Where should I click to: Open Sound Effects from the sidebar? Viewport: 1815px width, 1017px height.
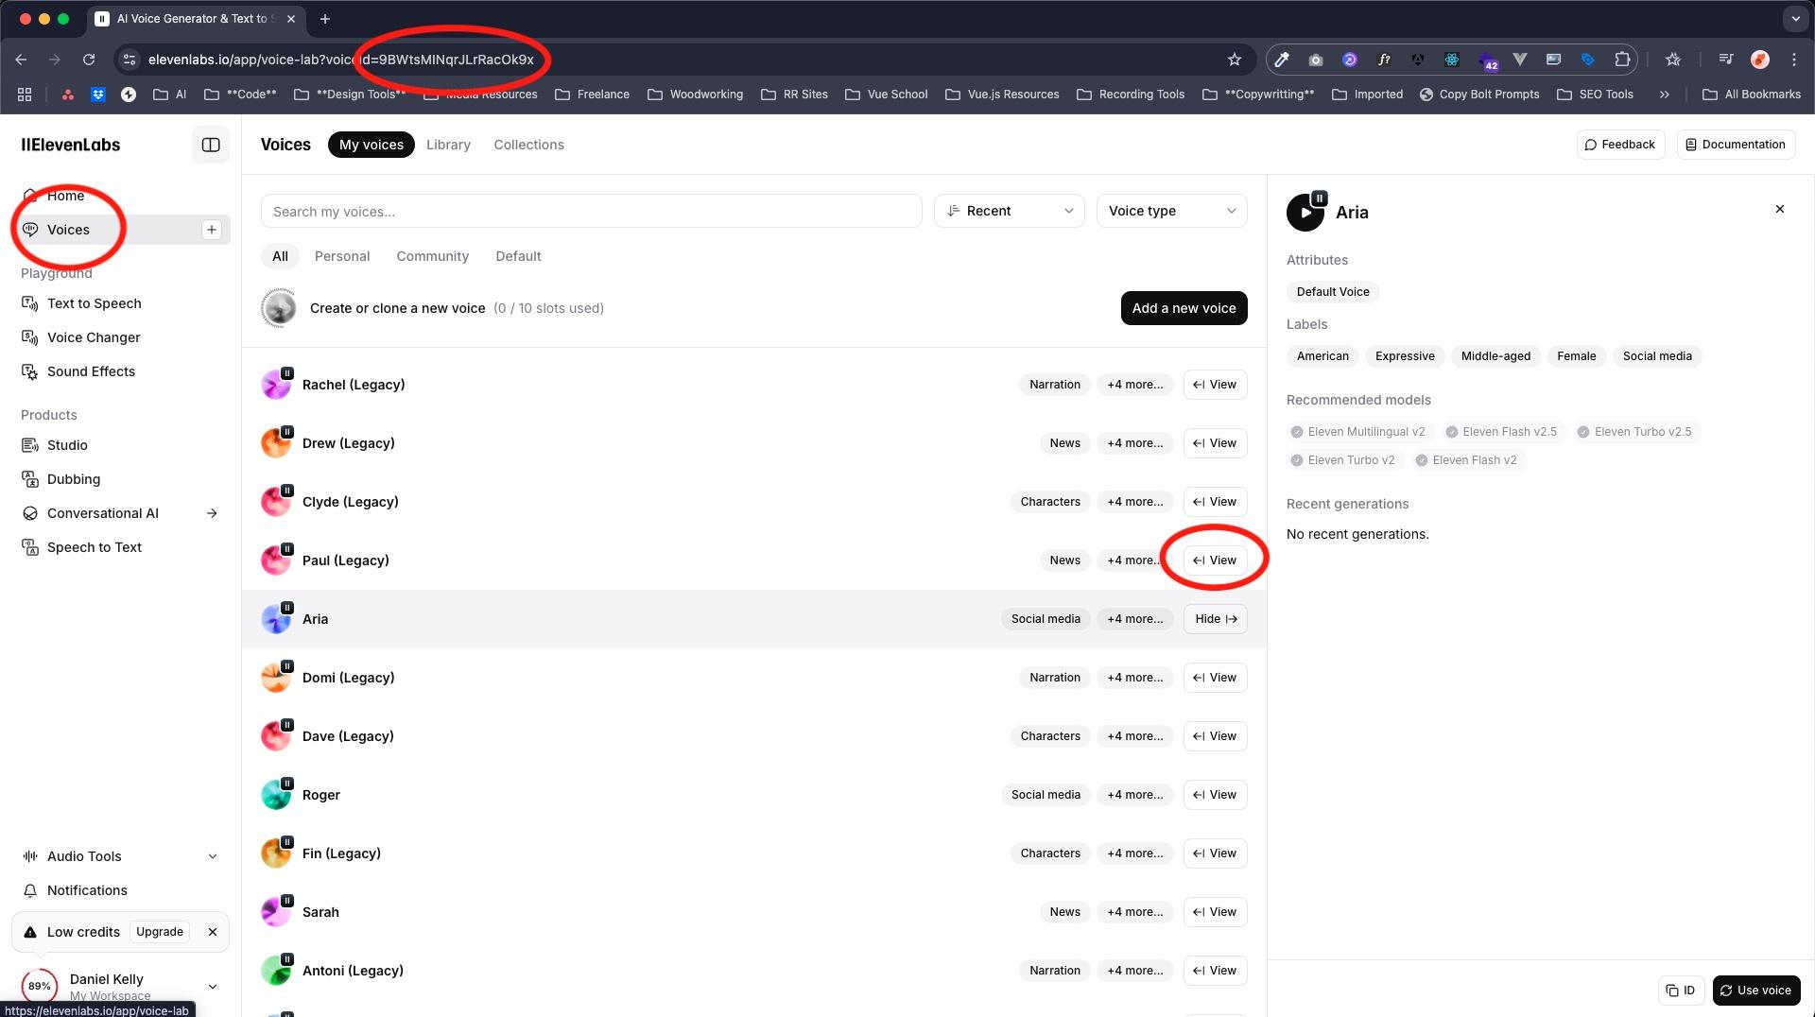(91, 371)
